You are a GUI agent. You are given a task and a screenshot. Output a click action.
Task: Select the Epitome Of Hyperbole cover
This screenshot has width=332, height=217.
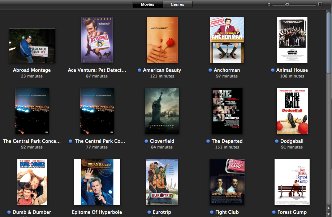(x=97, y=182)
